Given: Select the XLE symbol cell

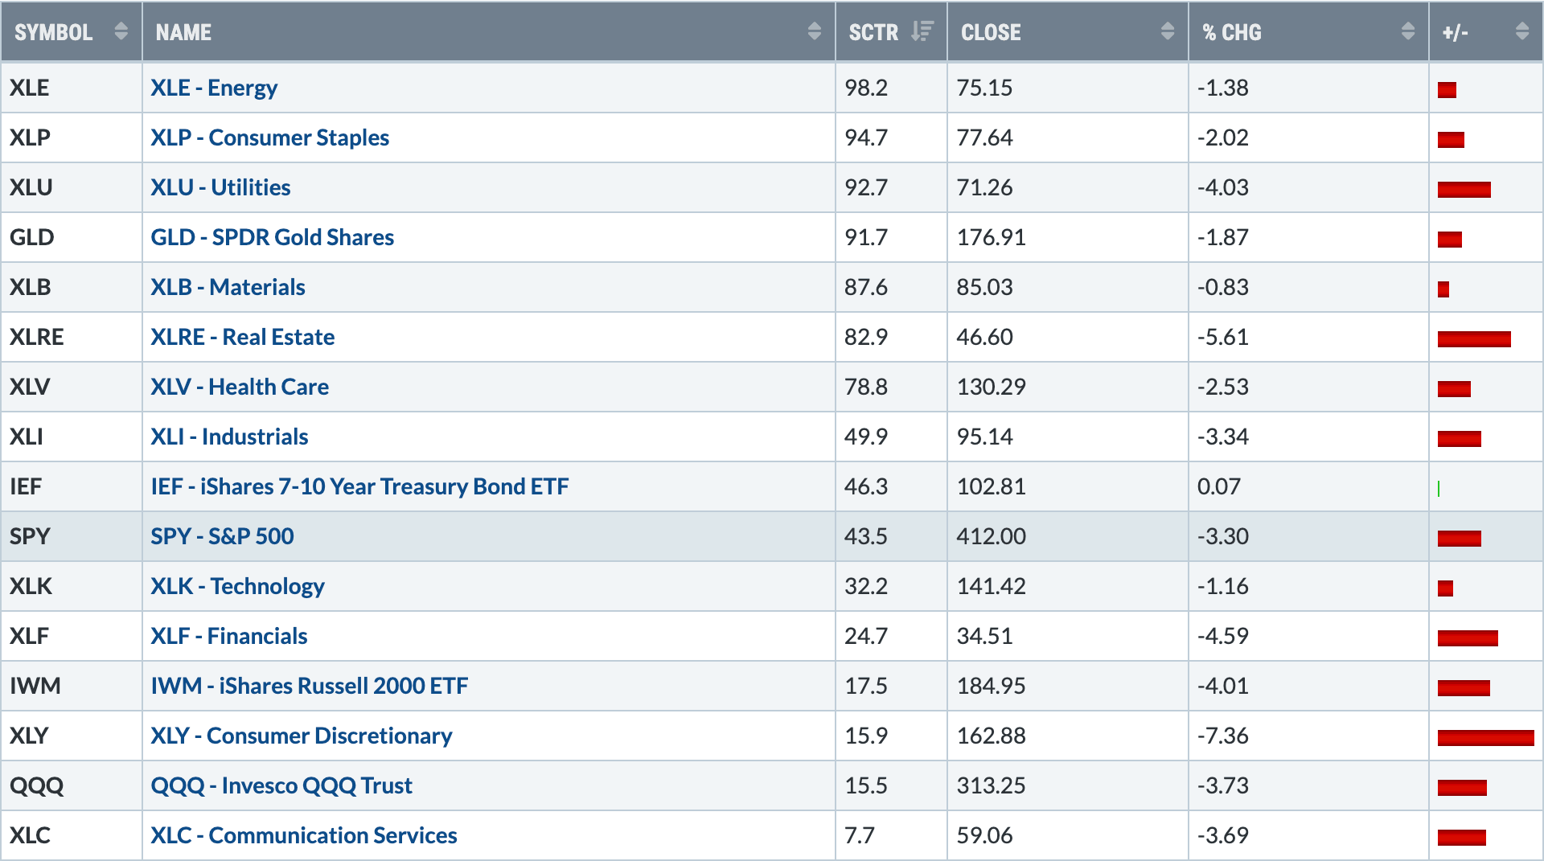Looking at the screenshot, I should pyautogui.click(x=72, y=88).
